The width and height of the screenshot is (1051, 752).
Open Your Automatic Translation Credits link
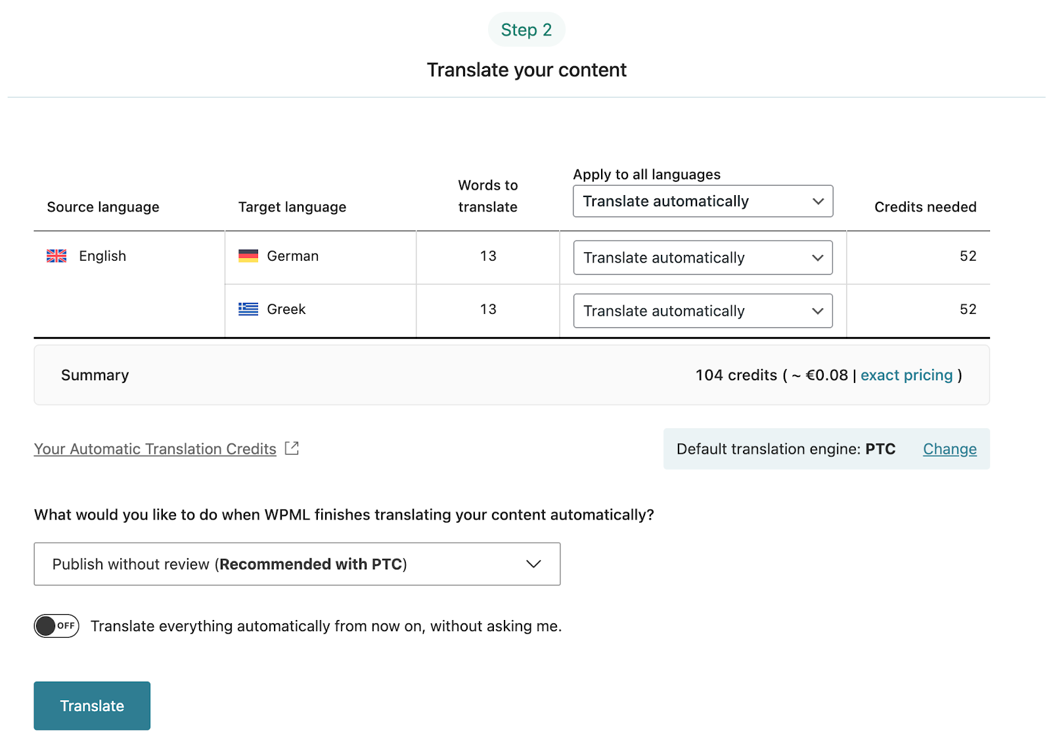pos(155,449)
